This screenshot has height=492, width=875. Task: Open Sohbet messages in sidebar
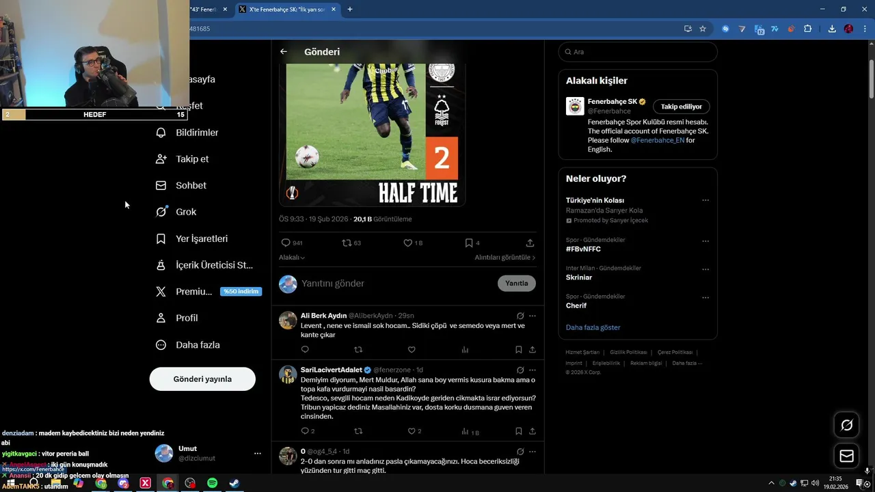click(x=181, y=186)
